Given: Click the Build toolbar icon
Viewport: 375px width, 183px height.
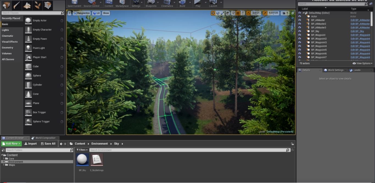Looking at the screenshot, I should pos(182,4).
